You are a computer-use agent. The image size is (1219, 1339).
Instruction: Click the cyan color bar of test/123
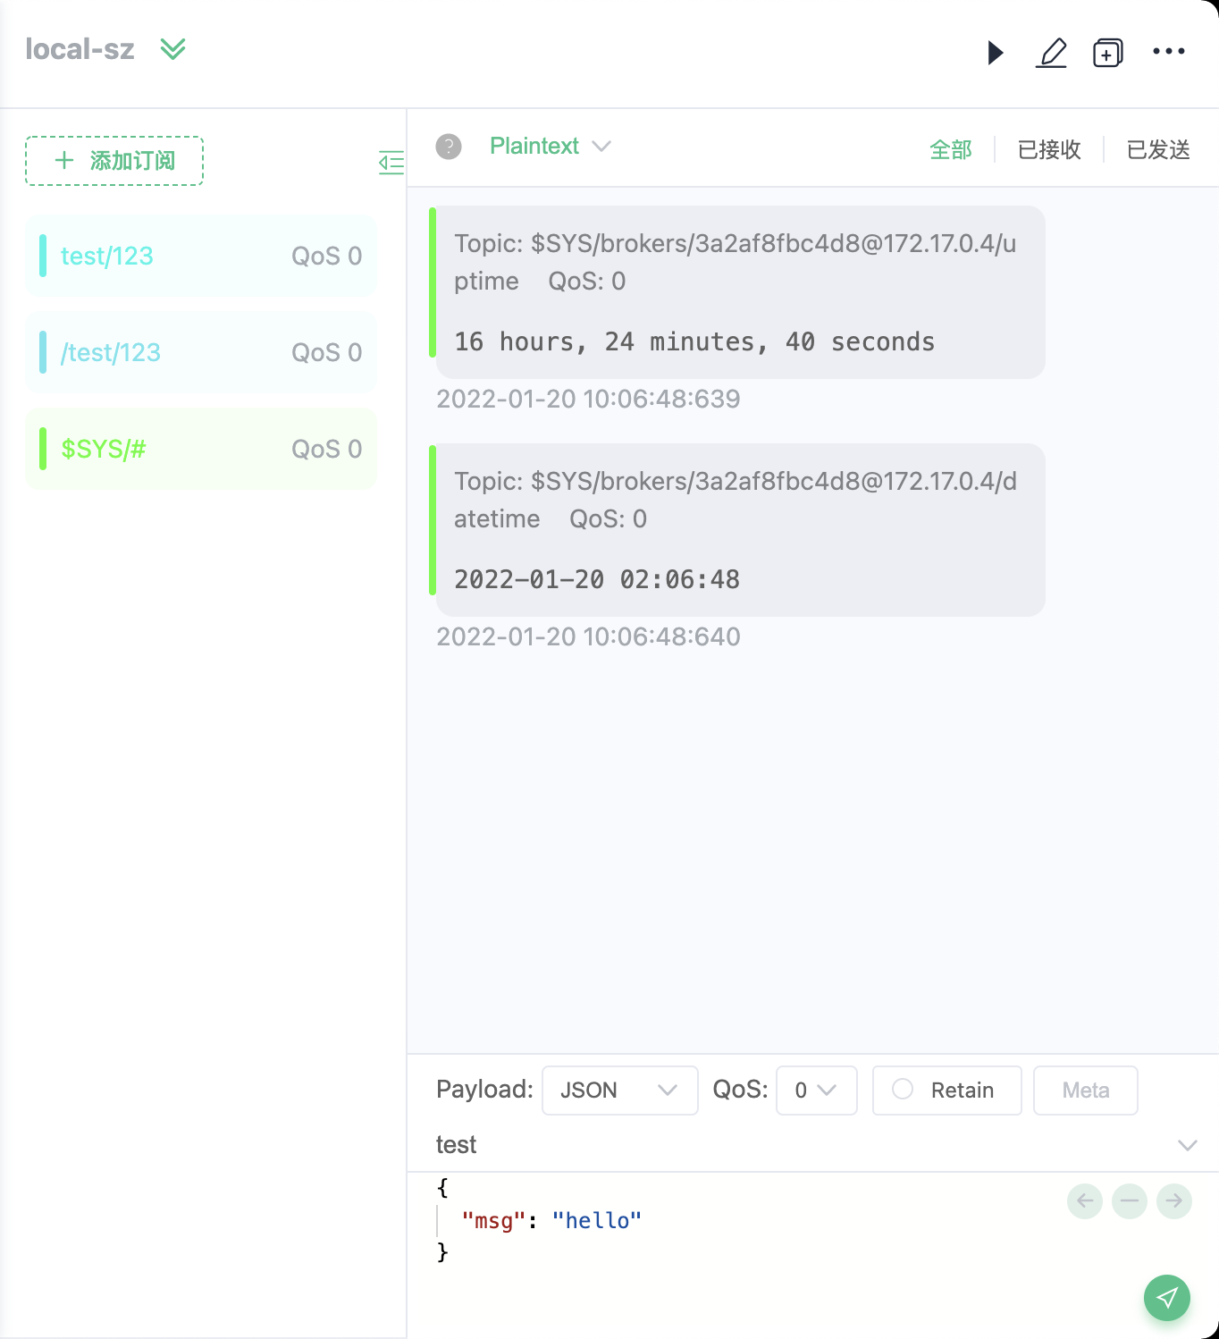pos(43,256)
